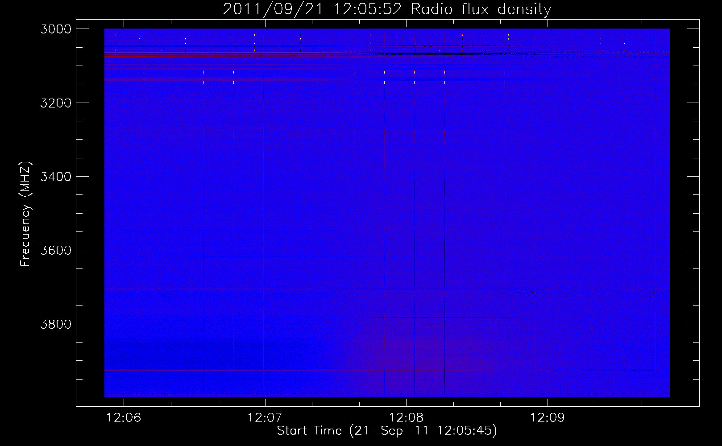Click the y-axis label "Frequency (MHZ)"
The image size is (722, 446).
click(x=25, y=214)
